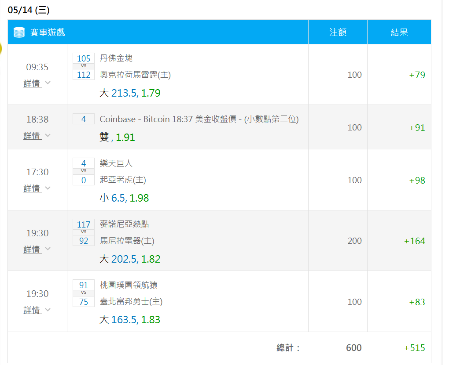Click the 結果 column header
460x365 pixels.
[x=399, y=32]
